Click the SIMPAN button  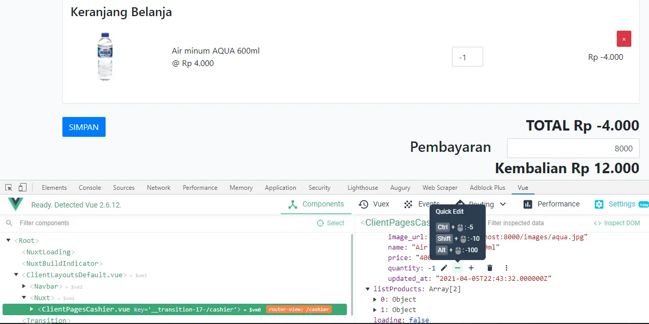tap(84, 126)
